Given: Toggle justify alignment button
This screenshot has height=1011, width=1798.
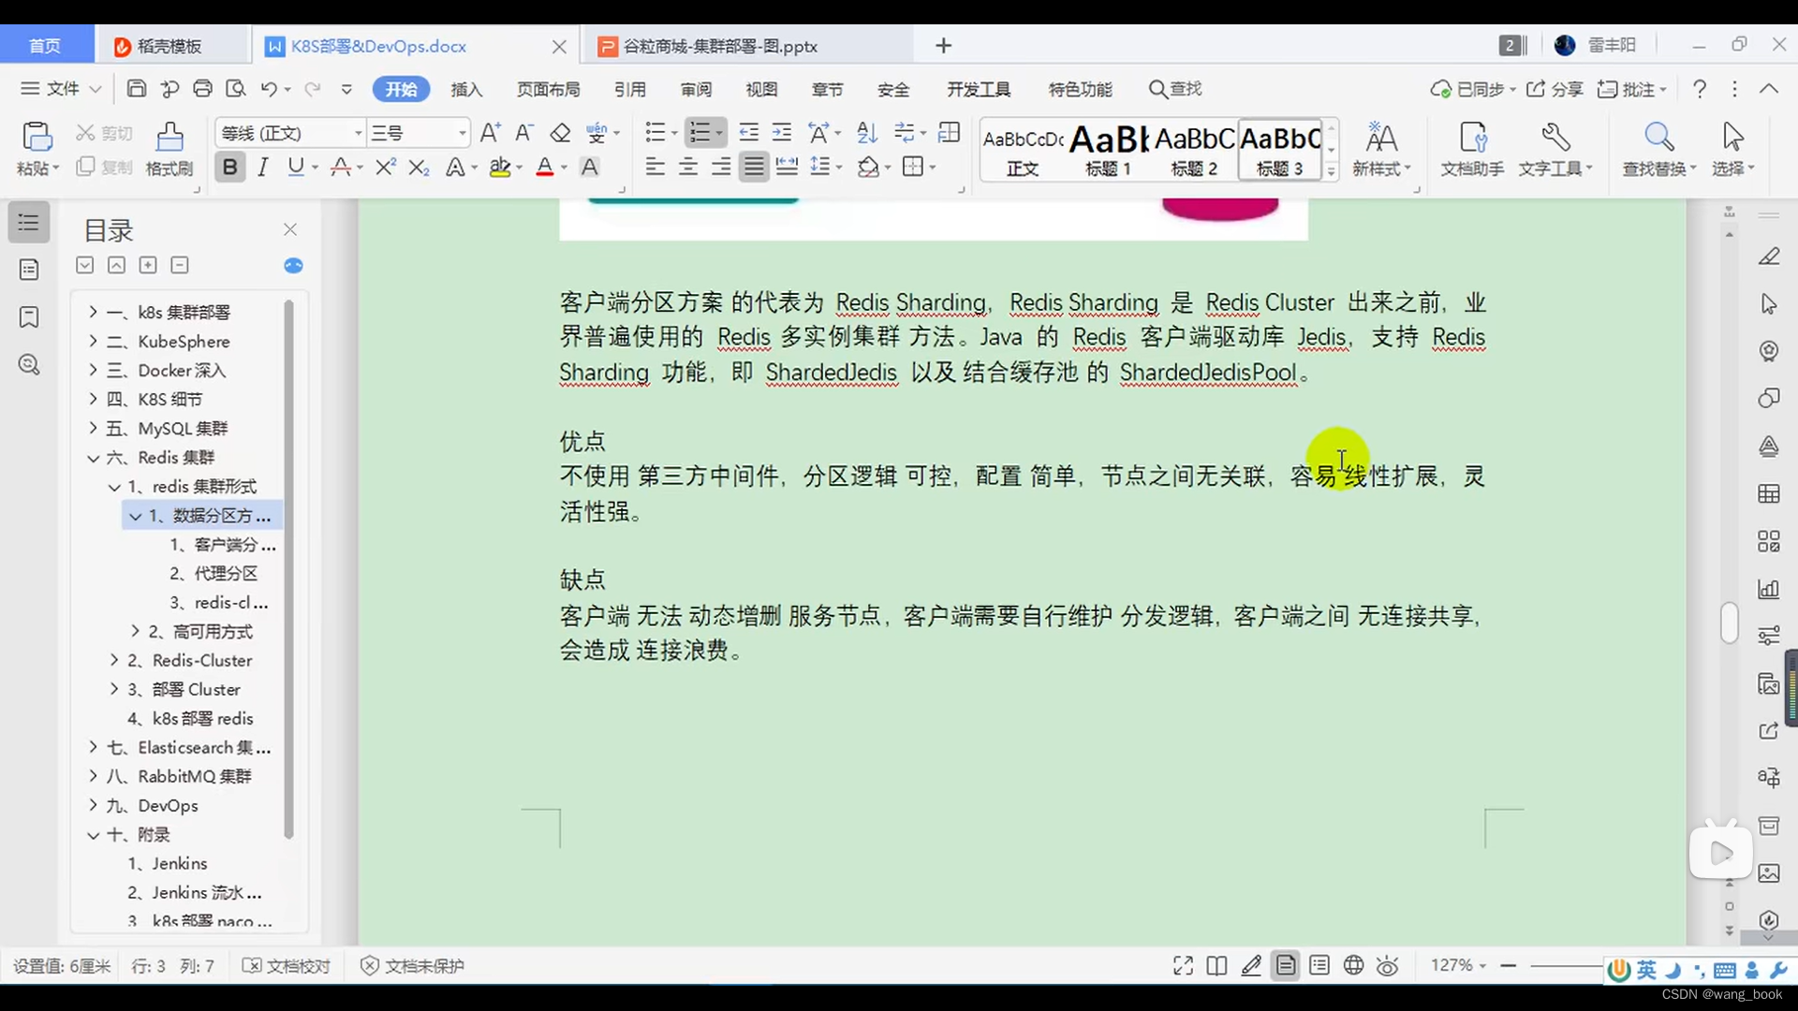Looking at the screenshot, I should click(754, 168).
